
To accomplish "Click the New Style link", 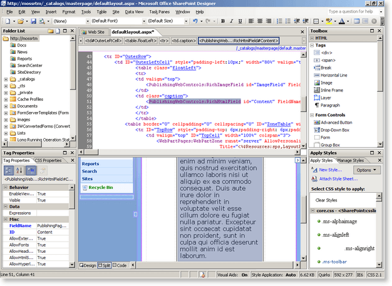I will [330, 170].
